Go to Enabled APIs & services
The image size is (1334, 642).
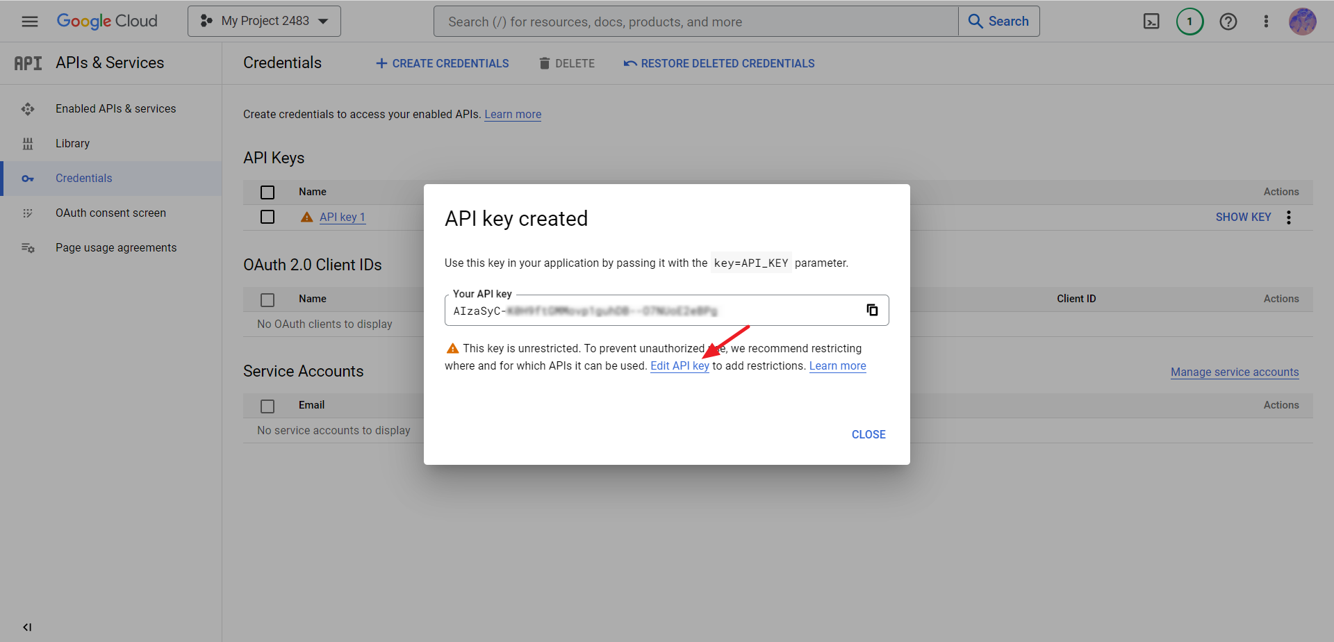115,109
